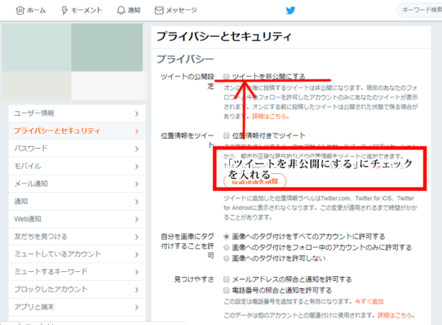
Task: Click the '見つけやすさ' label
Action: pos(194,279)
